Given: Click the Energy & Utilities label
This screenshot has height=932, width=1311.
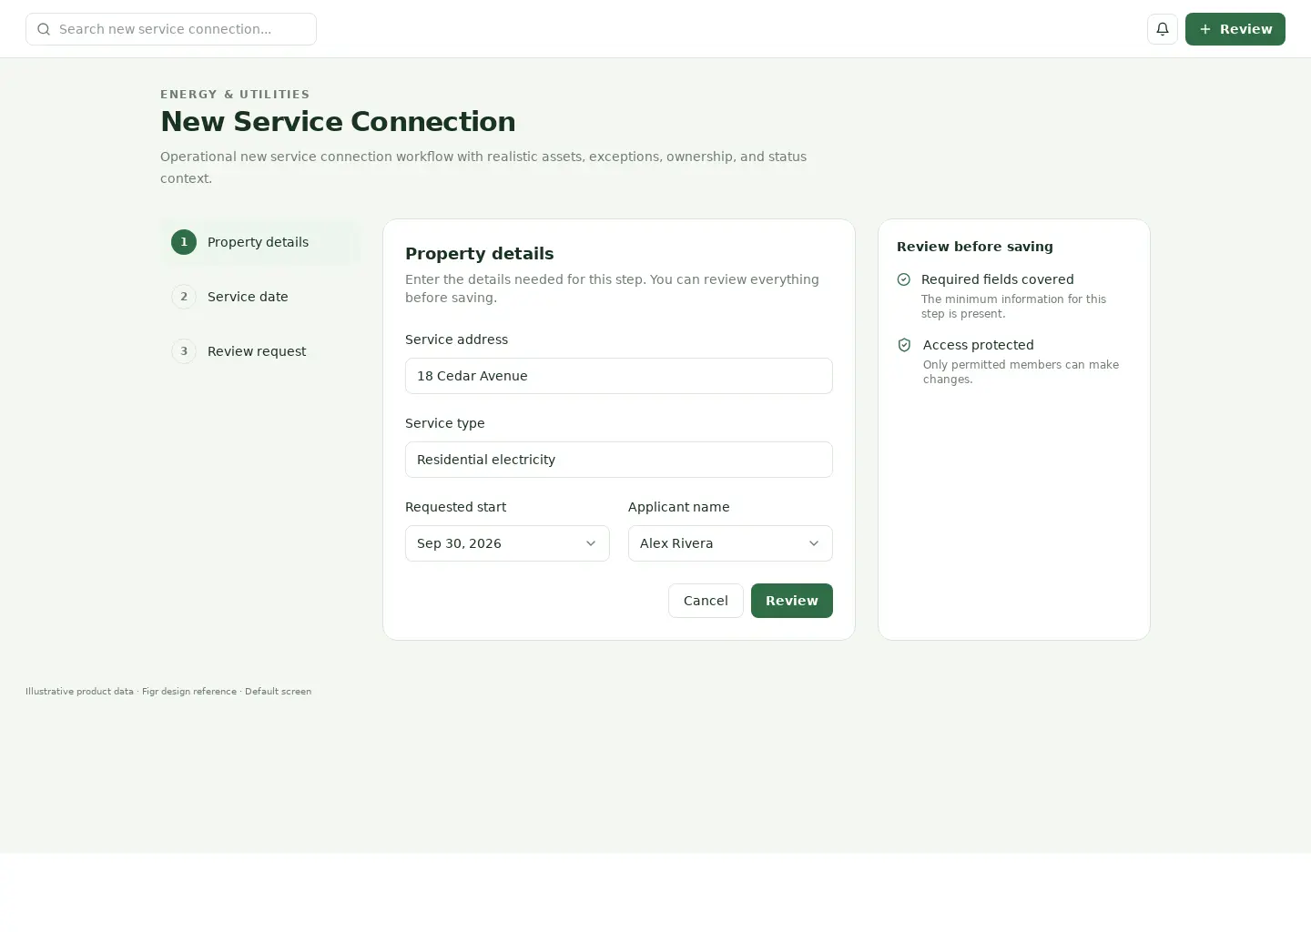Looking at the screenshot, I should coord(235,95).
